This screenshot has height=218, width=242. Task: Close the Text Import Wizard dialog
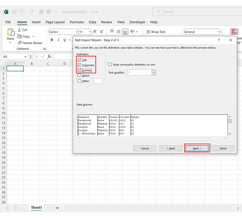pos(230,40)
